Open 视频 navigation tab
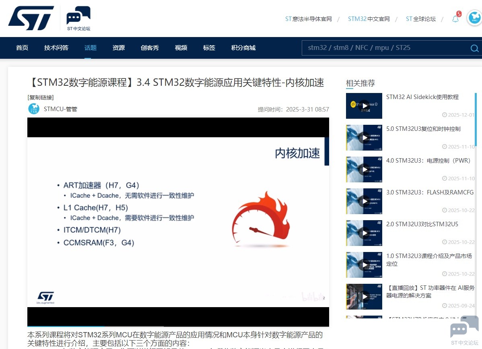 point(181,47)
